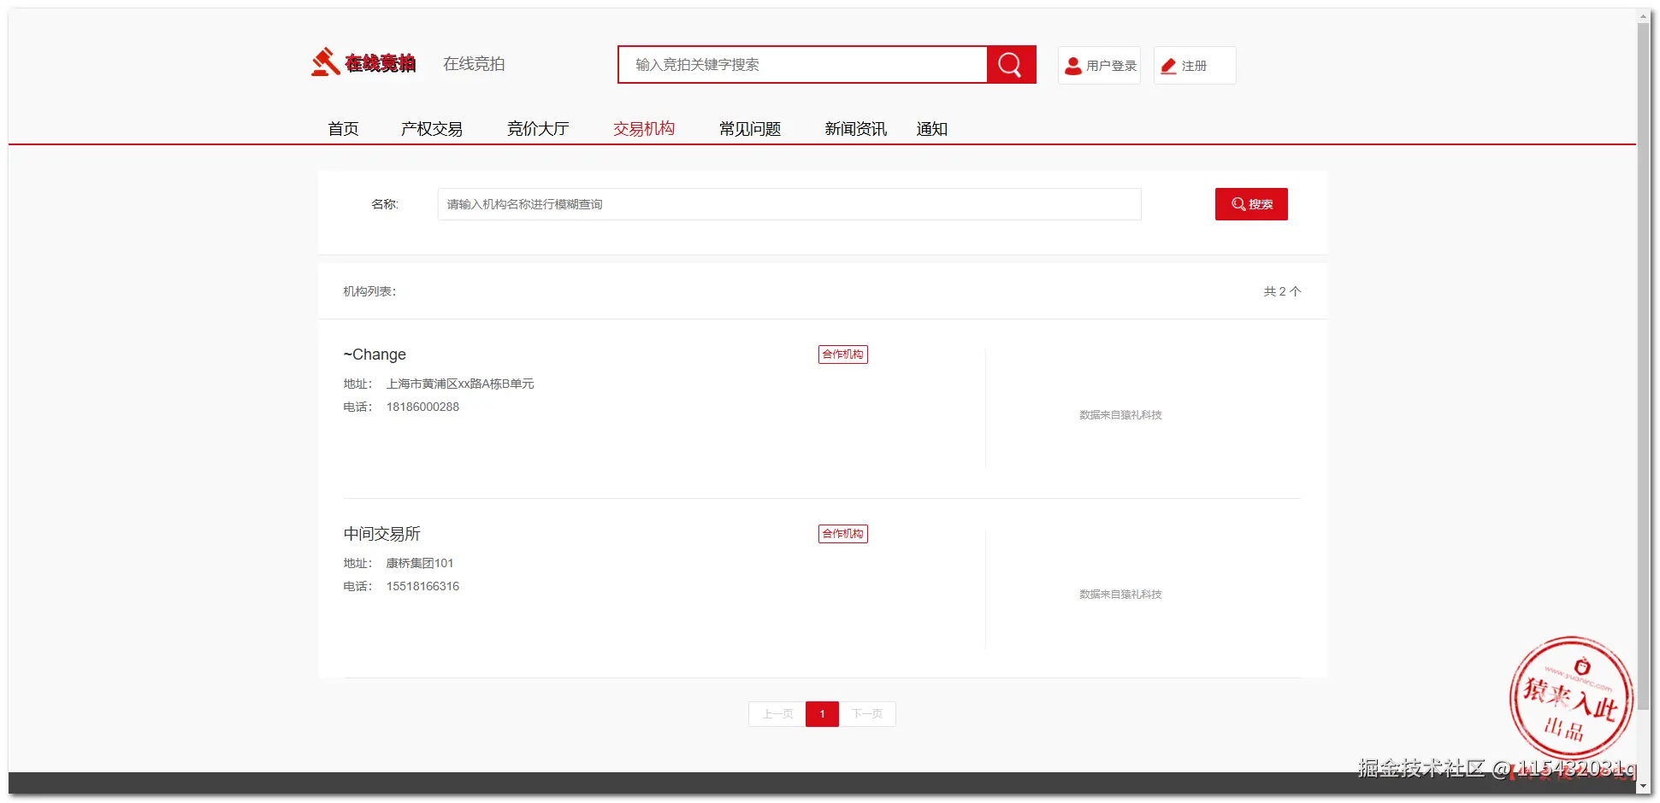Click the red 搜索 button
1660x803 pixels.
coord(1251,204)
